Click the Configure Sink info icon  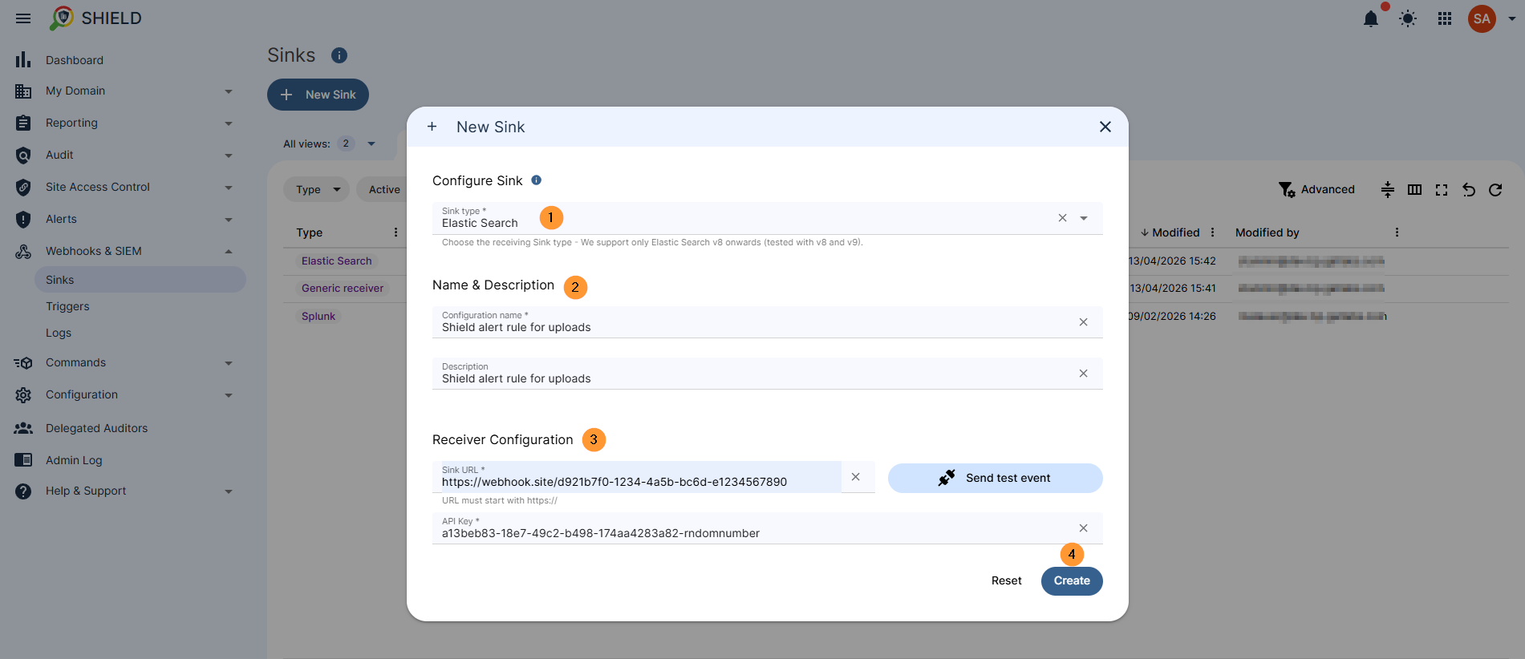click(537, 180)
